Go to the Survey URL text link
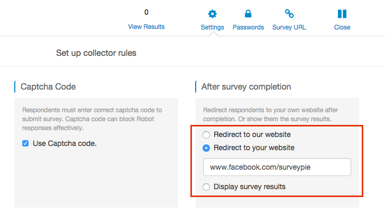This screenshot has width=385, height=215. point(289,27)
